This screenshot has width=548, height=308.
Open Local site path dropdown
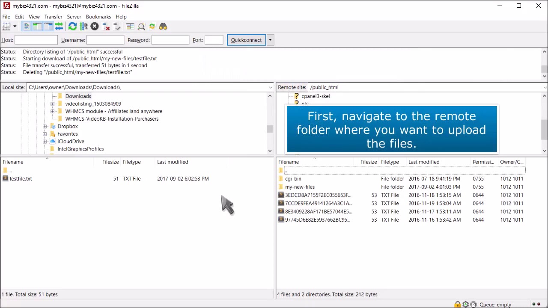pos(270,87)
